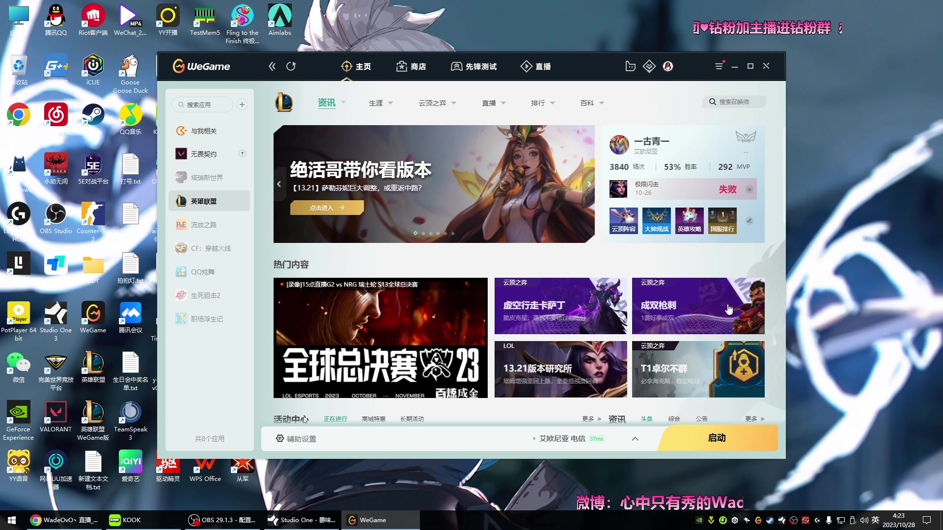The image size is (943, 530).
Task: Open 辅助设置 settings
Action: pos(296,439)
